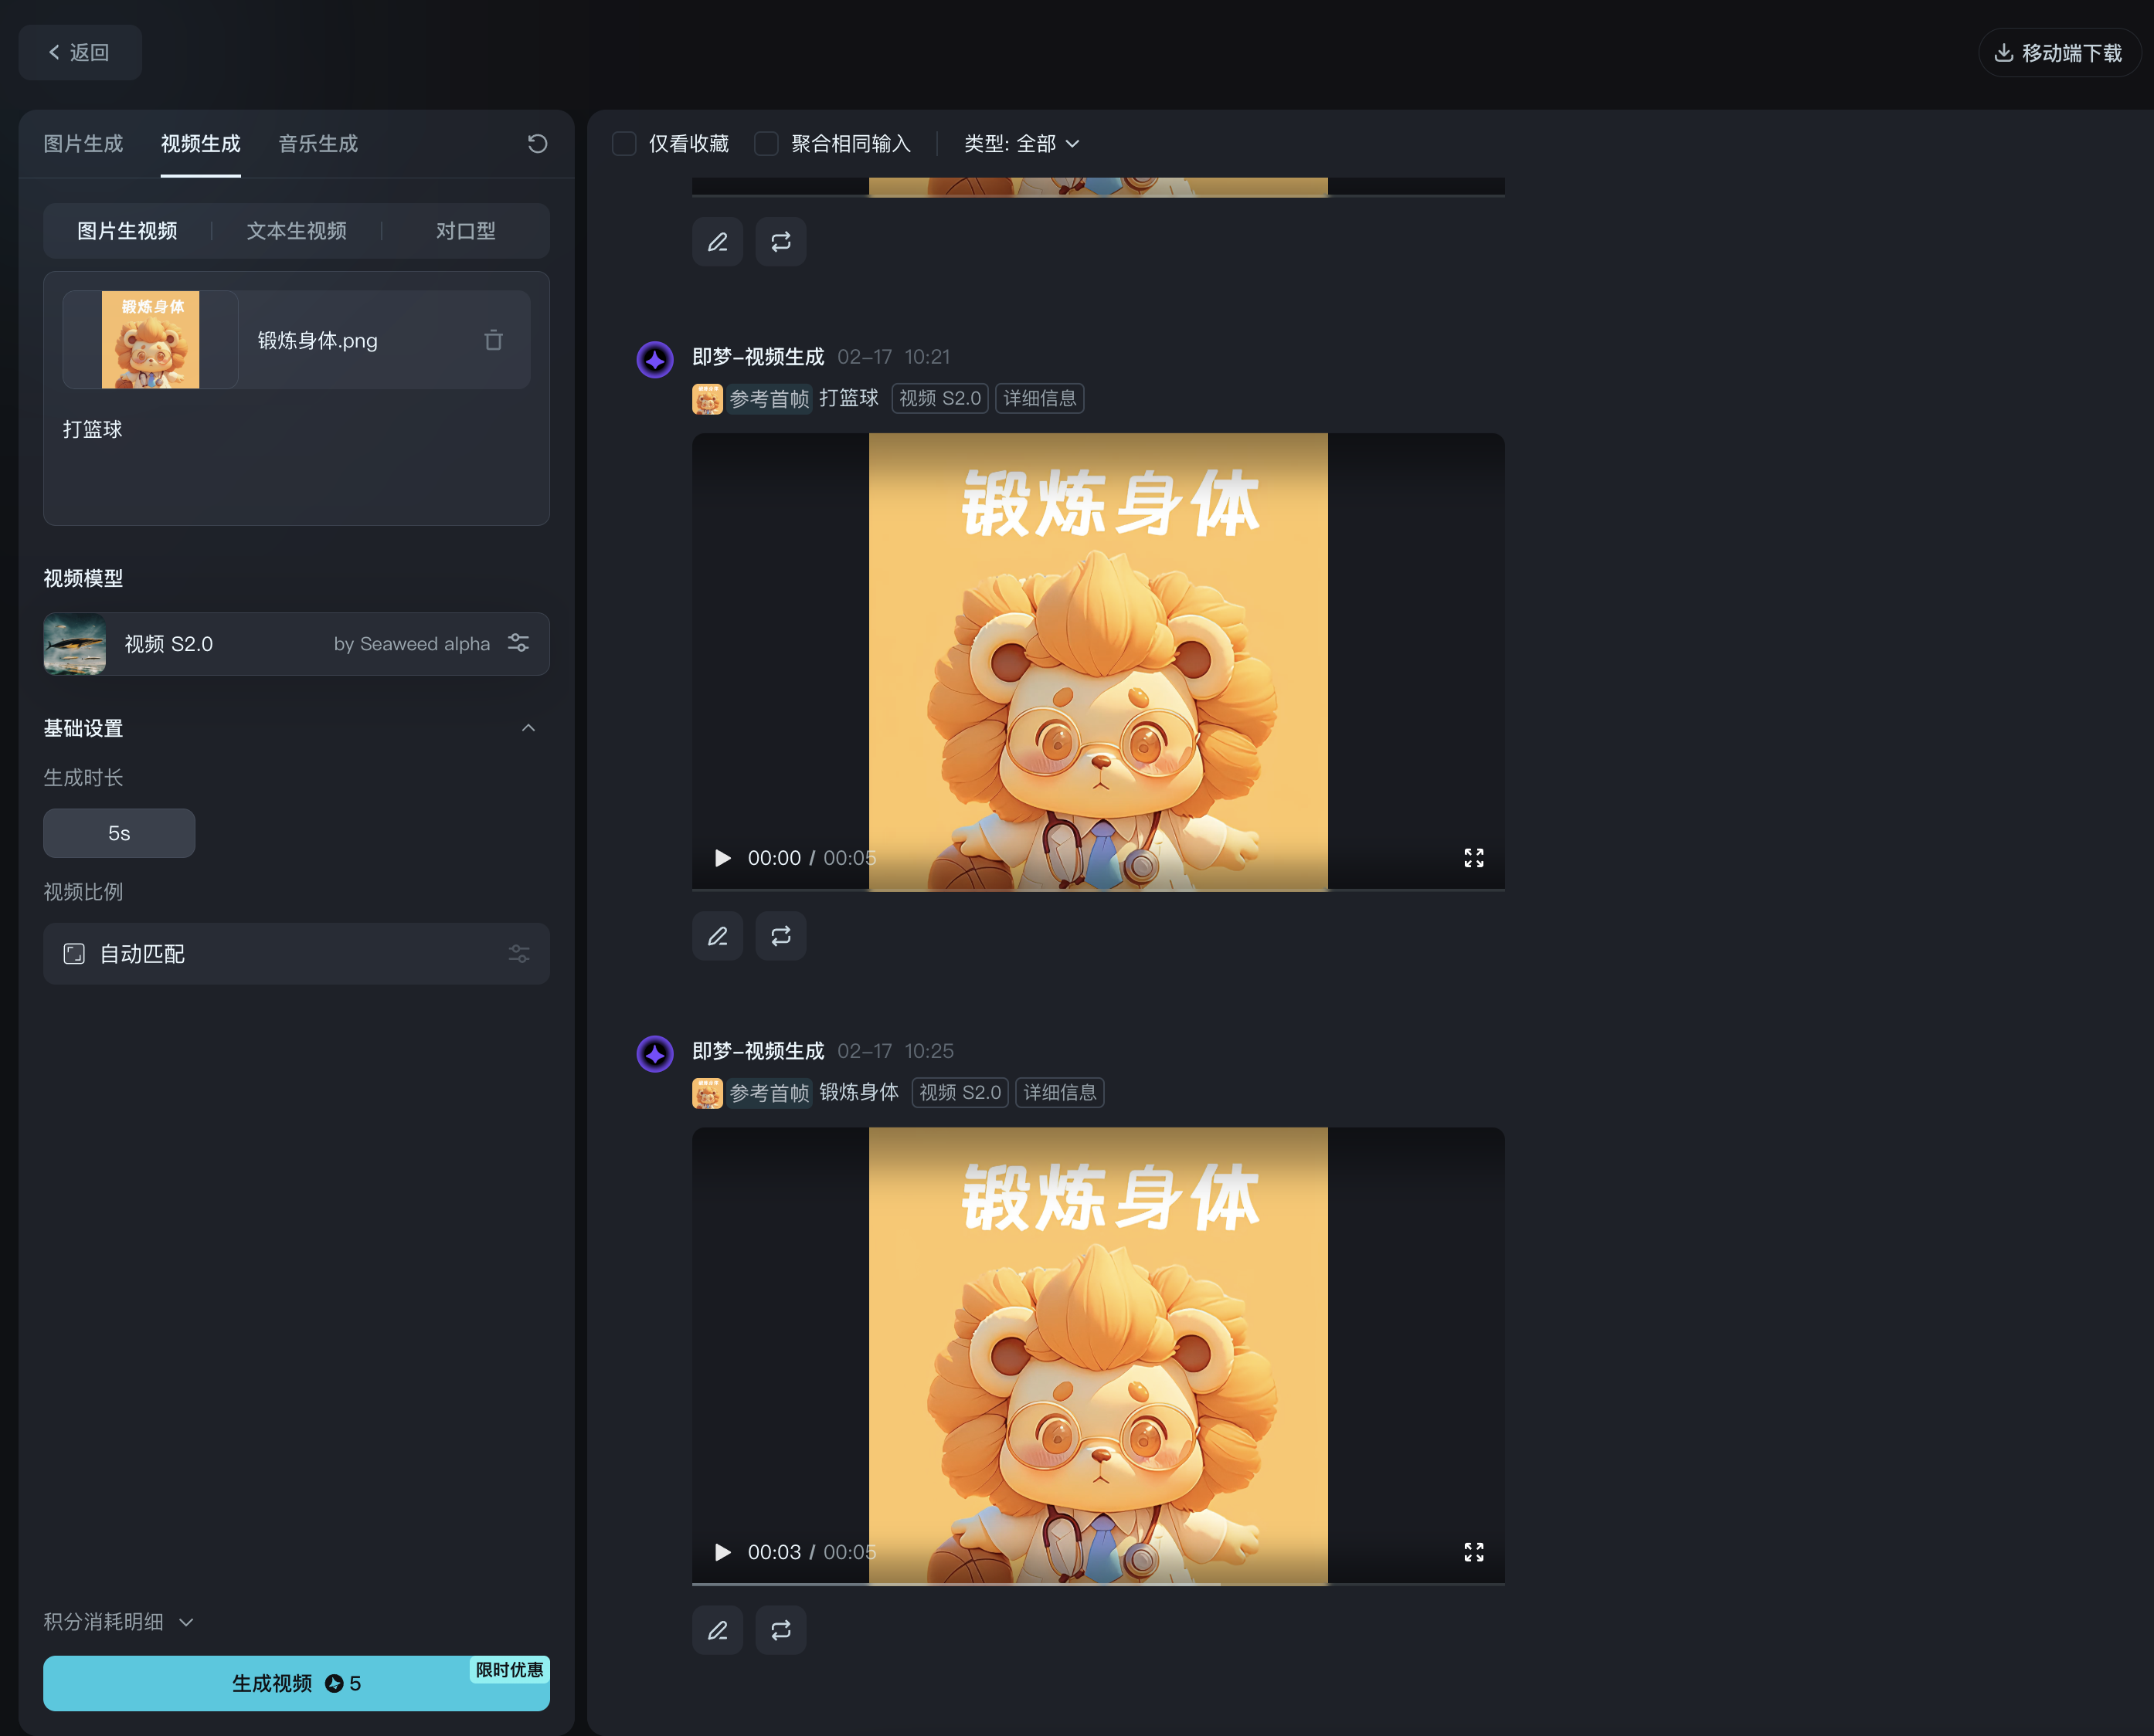Collapse the 基础设置 section
The image size is (2154, 1736).
tap(529, 727)
